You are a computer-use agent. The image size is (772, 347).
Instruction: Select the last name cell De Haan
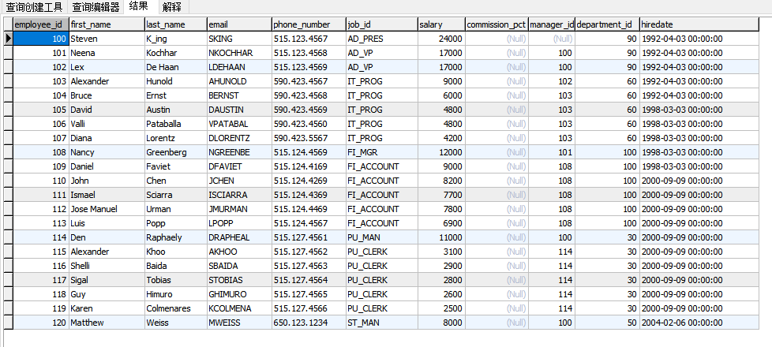[176, 67]
